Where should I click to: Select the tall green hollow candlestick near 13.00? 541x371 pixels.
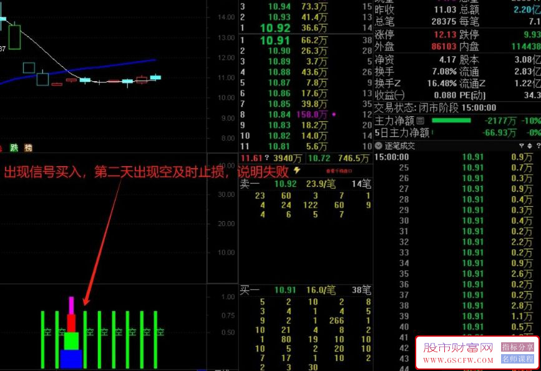pos(14,37)
